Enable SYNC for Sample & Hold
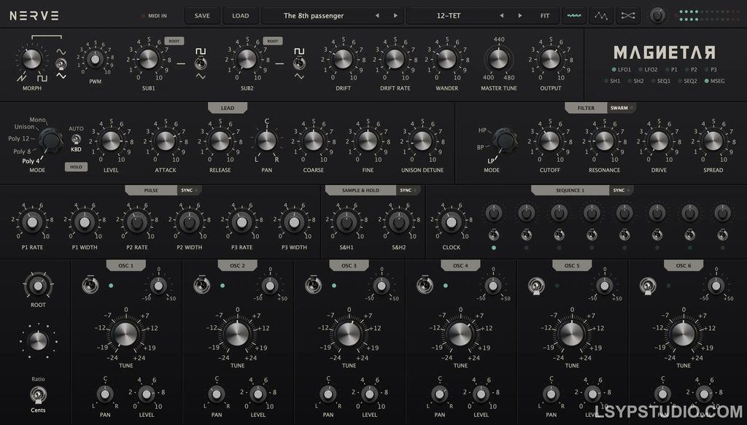Image resolution: width=747 pixels, height=425 pixels. pos(409,190)
